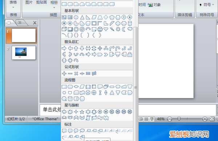Select the equals equation shape

88,73
